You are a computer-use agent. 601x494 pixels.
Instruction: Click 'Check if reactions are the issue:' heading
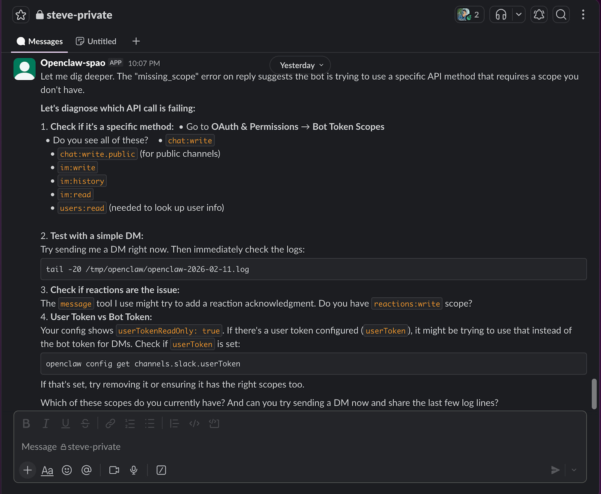115,290
